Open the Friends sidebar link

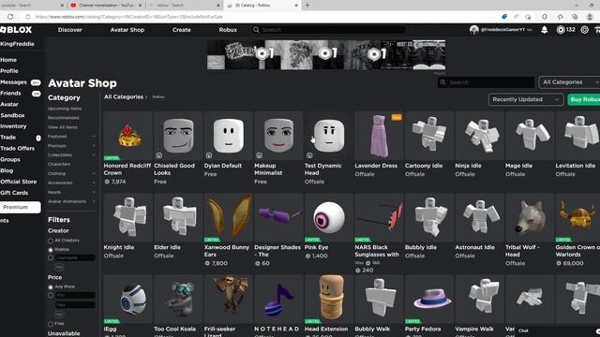pyautogui.click(x=10, y=94)
